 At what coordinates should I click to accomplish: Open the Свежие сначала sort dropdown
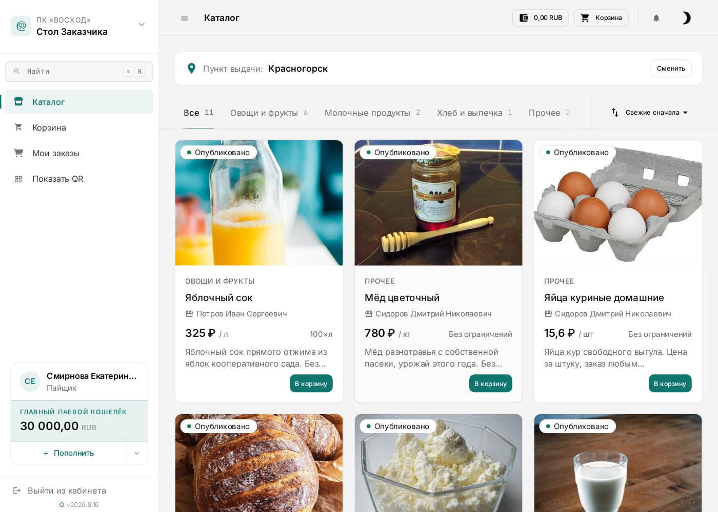point(649,113)
